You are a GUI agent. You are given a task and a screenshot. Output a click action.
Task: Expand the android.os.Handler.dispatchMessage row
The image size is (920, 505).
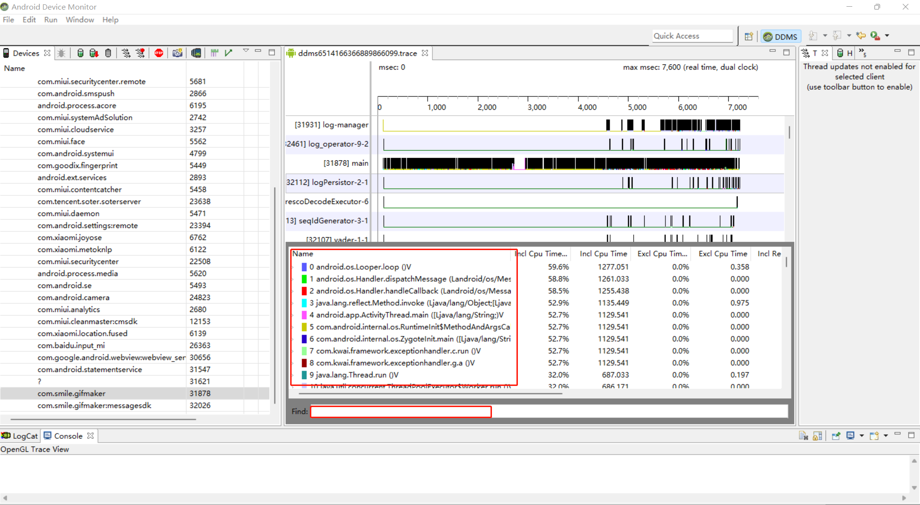pos(293,279)
